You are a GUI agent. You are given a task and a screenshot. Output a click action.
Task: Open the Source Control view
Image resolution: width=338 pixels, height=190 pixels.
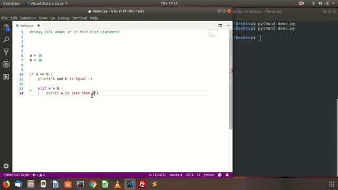point(6,52)
